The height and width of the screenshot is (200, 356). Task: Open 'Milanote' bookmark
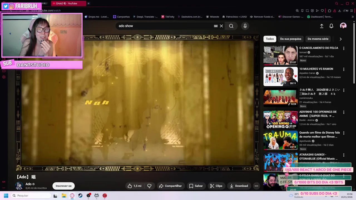(x=213, y=17)
